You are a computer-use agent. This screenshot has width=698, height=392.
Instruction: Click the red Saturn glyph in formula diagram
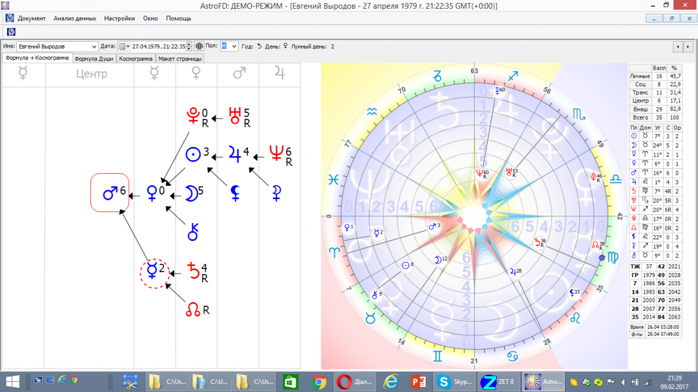[193, 270]
